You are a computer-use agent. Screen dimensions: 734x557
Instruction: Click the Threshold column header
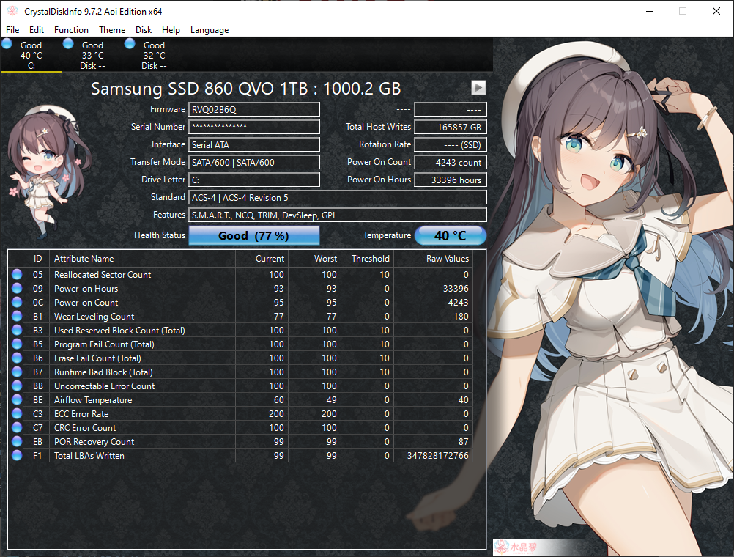click(x=367, y=259)
